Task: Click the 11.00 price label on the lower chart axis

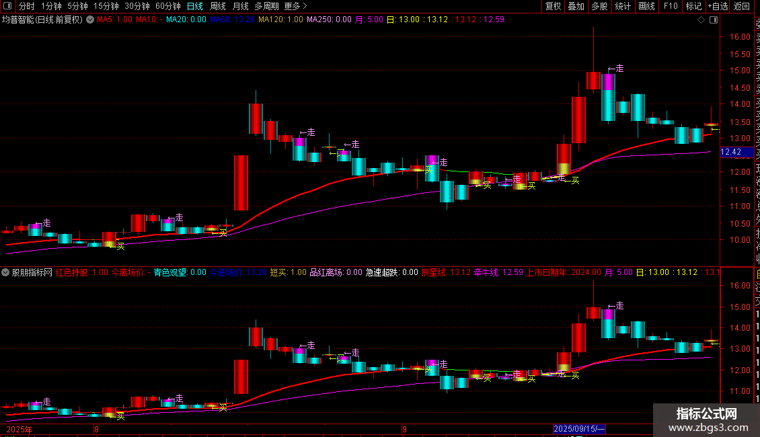Action: pos(740,391)
